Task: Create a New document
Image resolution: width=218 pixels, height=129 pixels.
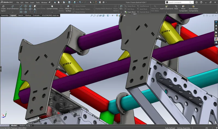Action: (59, 2)
